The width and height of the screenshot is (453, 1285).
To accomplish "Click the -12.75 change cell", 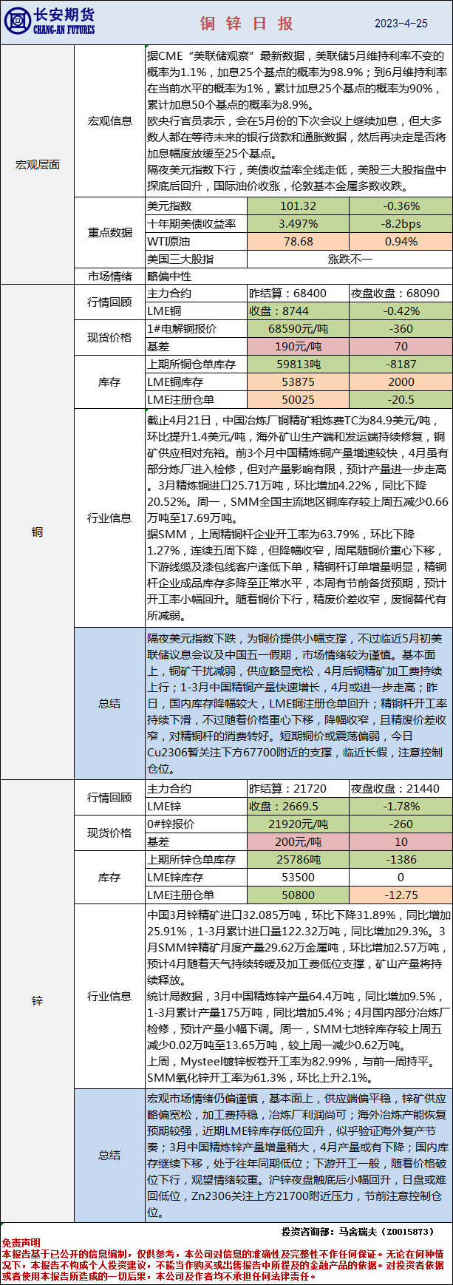I will tap(401, 895).
